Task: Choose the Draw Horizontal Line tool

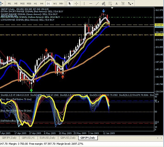Action: 91,4
